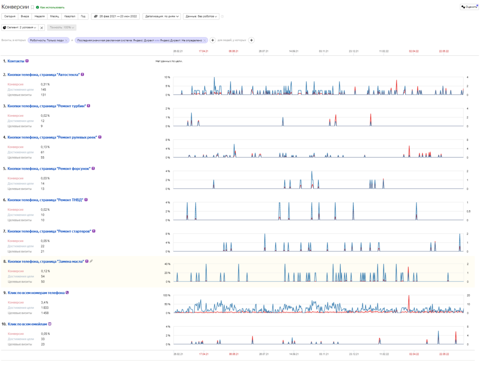Open the goal Кнопки телефона, страница "Ремонт ТНВД"
This screenshot has height=365, width=480.
[45, 200]
